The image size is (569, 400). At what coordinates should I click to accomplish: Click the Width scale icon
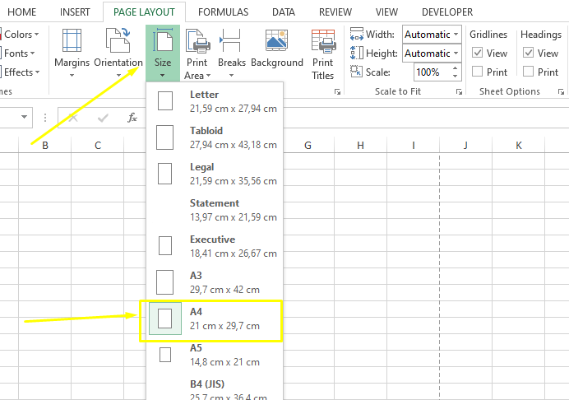point(356,34)
